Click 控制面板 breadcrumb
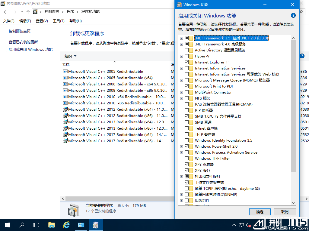 coord(52,12)
